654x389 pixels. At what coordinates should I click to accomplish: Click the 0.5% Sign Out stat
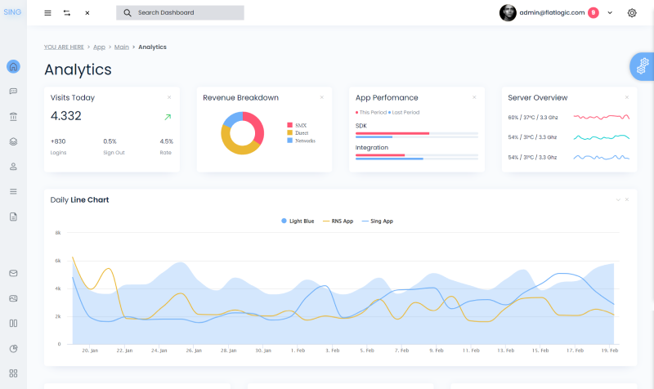114,146
